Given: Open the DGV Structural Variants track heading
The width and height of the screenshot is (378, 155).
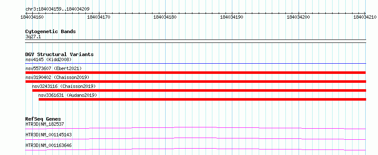Looking at the screenshot, I should pos(59,54).
